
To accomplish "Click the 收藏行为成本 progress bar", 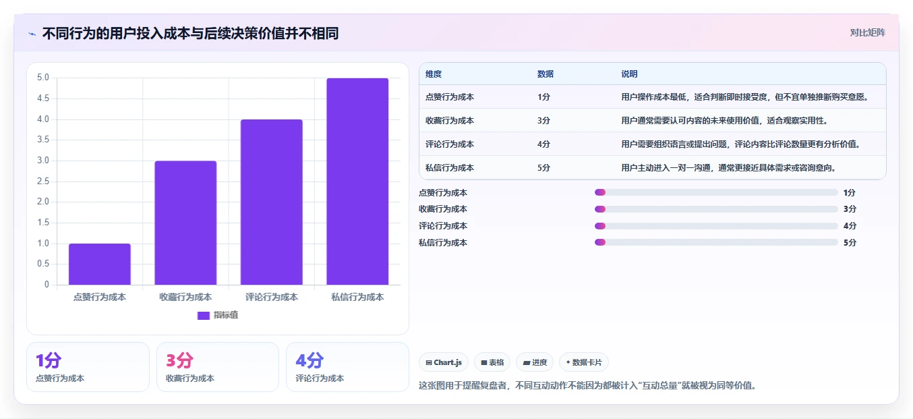I will [x=716, y=209].
